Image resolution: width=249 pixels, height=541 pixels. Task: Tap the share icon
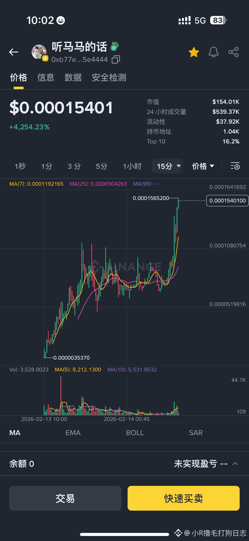tap(233, 52)
